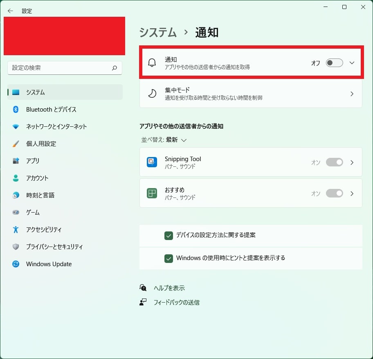Select アクセシビリティ label in the sidebar
Screen dimensions: 373x359
coord(44,229)
